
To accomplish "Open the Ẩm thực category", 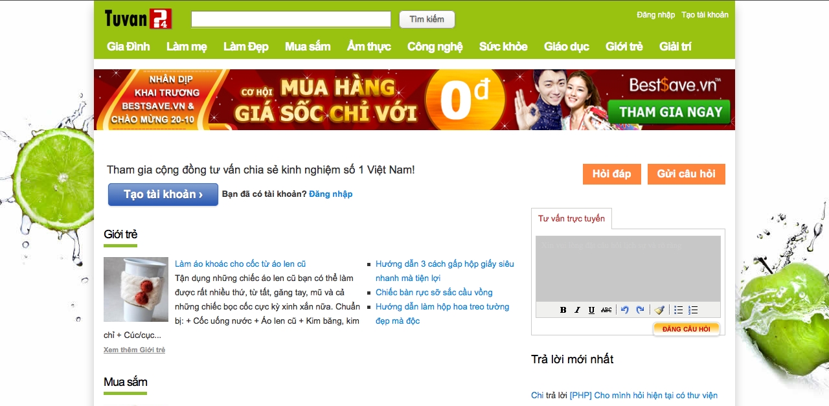I will pyautogui.click(x=369, y=47).
